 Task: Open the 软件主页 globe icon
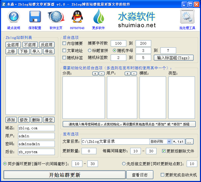[56, 17]
